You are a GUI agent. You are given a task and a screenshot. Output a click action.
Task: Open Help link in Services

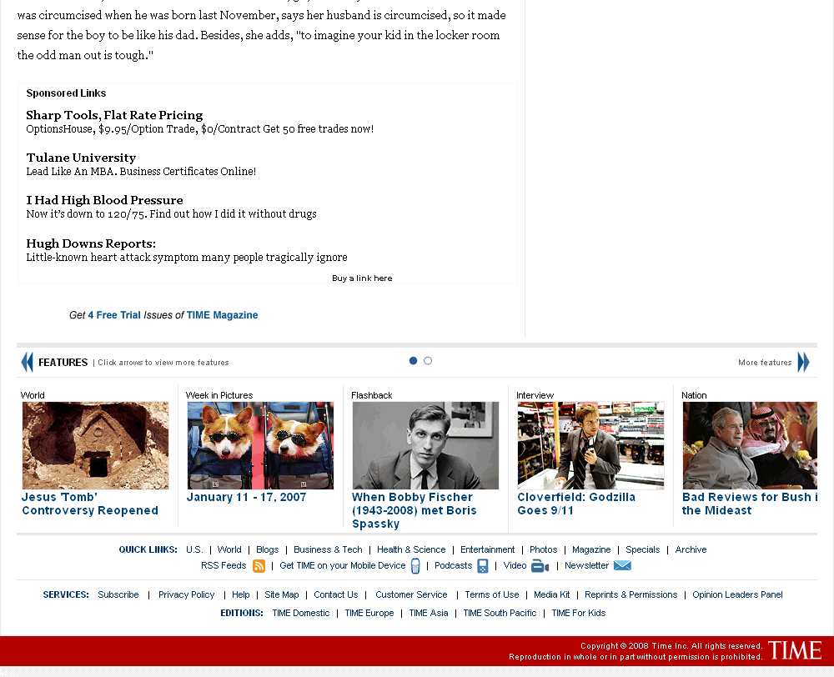[x=240, y=594]
